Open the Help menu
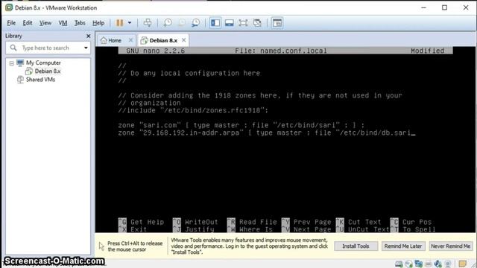 pos(98,23)
